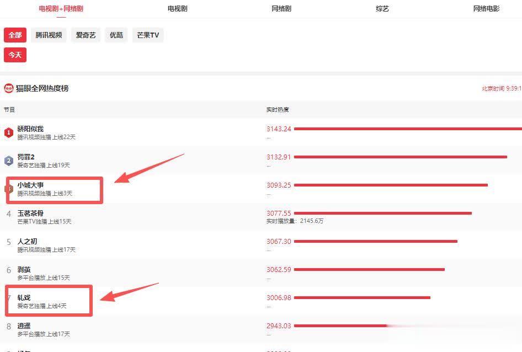Open the show 小城大事
This screenshot has width=522, height=352.
pyautogui.click(x=30, y=185)
